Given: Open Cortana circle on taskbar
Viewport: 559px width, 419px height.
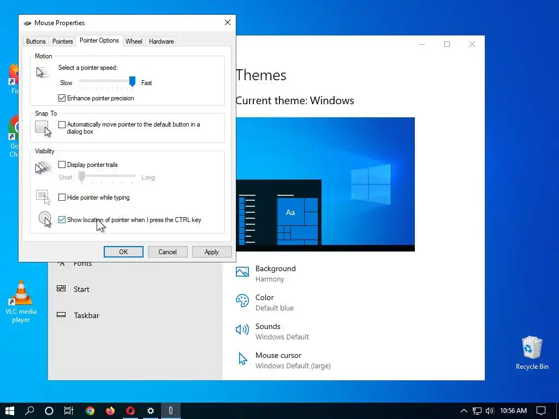Looking at the screenshot, I should point(49,411).
